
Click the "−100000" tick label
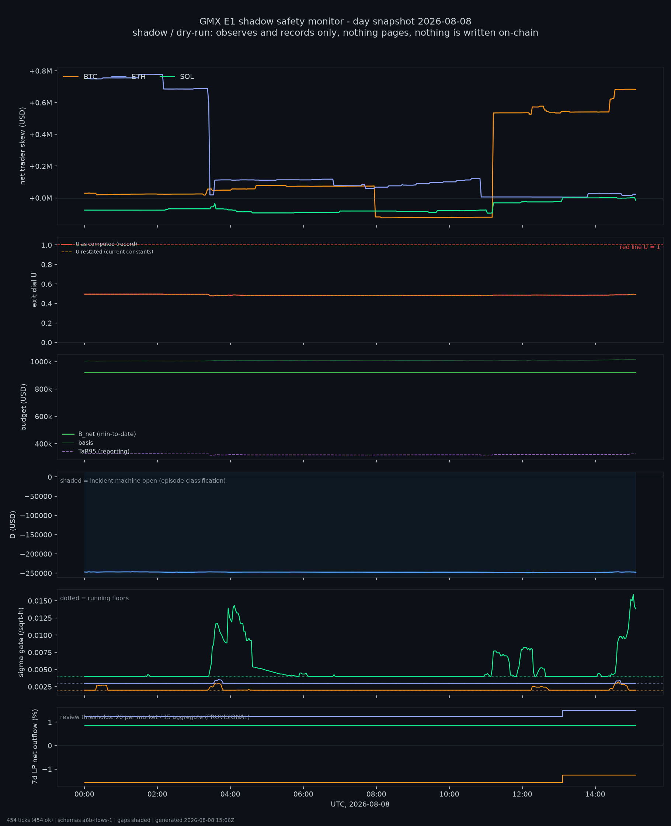36,516
